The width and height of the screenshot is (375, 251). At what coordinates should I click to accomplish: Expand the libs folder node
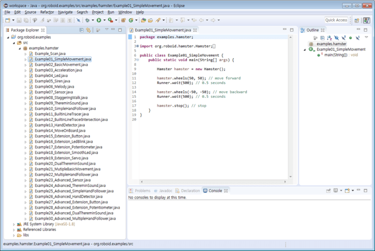[14, 235]
